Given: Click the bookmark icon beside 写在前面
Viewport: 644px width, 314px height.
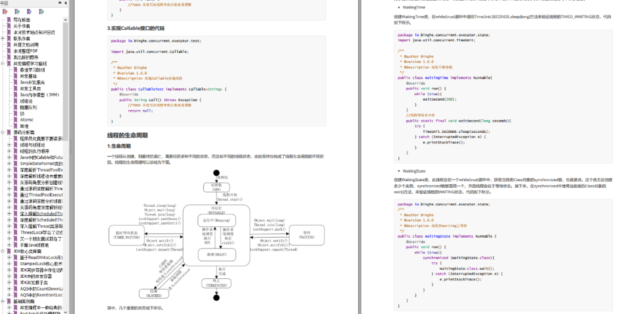Looking at the screenshot, I should pyautogui.click(x=8, y=20).
